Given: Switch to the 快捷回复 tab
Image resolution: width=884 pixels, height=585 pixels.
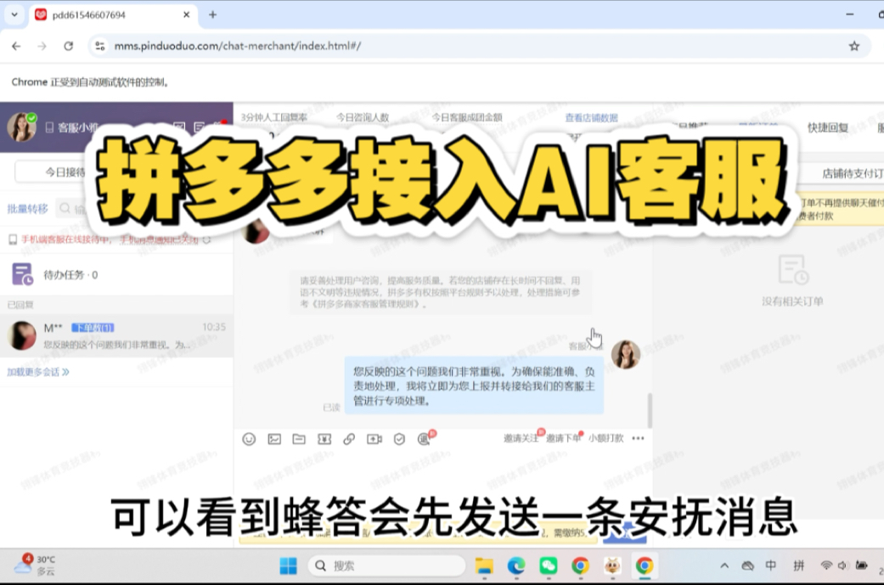Looking at the screenshot, I should (x=828, y=128).
